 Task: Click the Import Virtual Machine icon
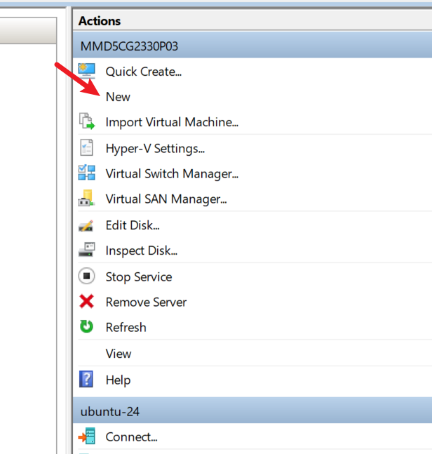86,122
